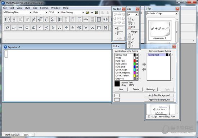Close the Clips panel
The image size is (198, 138).
point(177,9)
